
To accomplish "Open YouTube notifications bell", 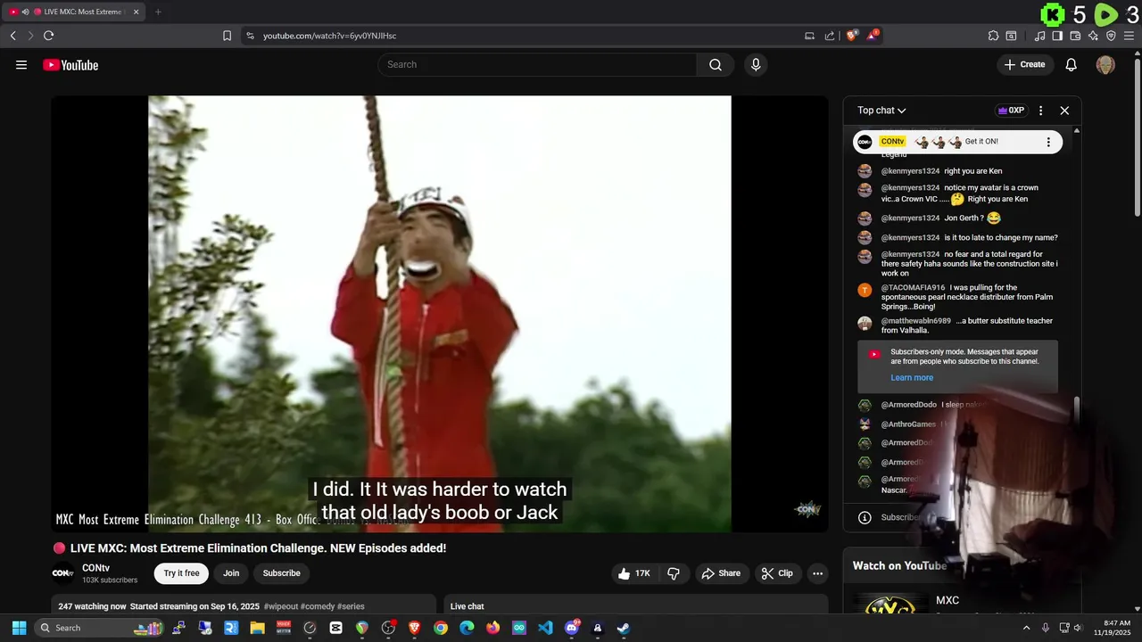I will [x=1072, y=64].
